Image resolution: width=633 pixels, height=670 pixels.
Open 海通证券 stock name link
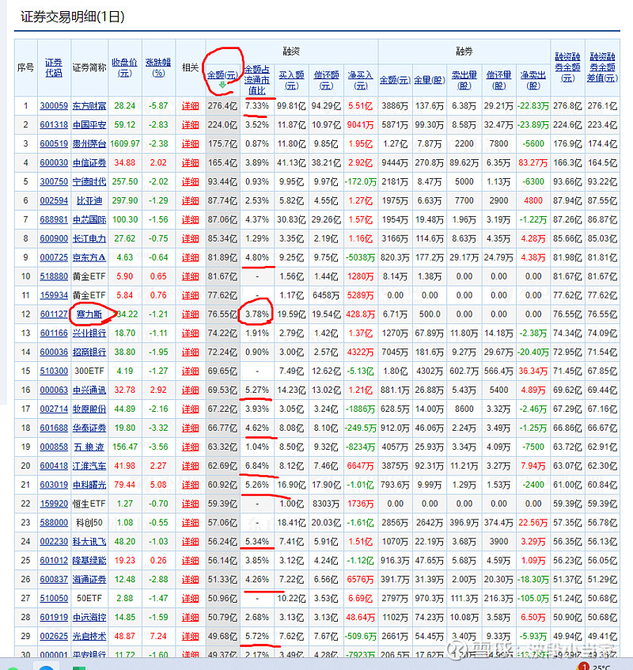pos(89,580)
